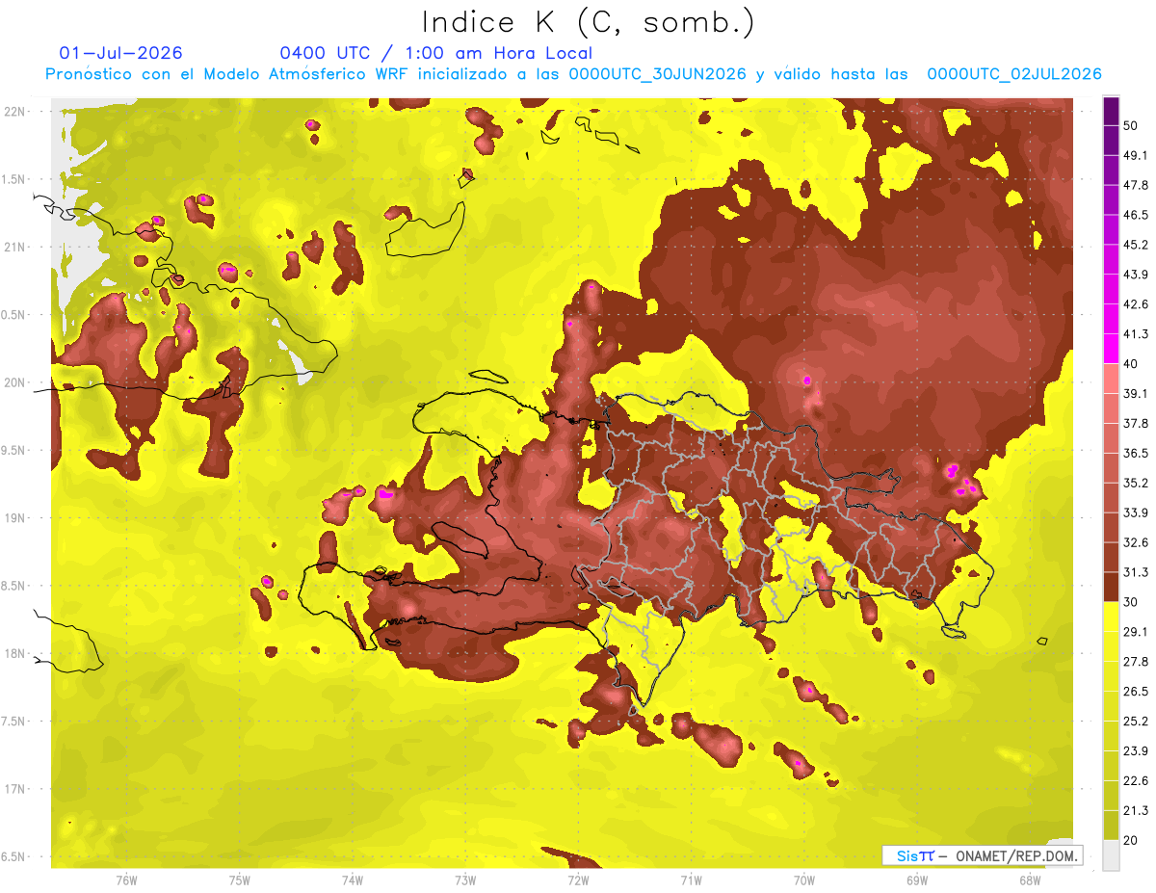The height and width of the screenshot is (893, 1156).
Task: Click the latitude axis label "20N"
Action: (x=15, y=382)
